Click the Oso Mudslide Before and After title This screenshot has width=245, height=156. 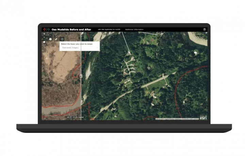coord(71,30)
